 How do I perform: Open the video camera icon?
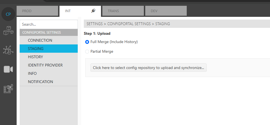[x=8, y=69]
